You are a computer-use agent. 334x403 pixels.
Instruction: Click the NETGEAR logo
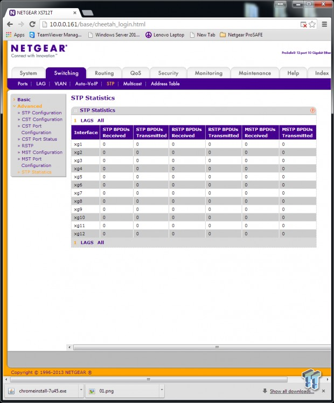(x=39, y=51)
